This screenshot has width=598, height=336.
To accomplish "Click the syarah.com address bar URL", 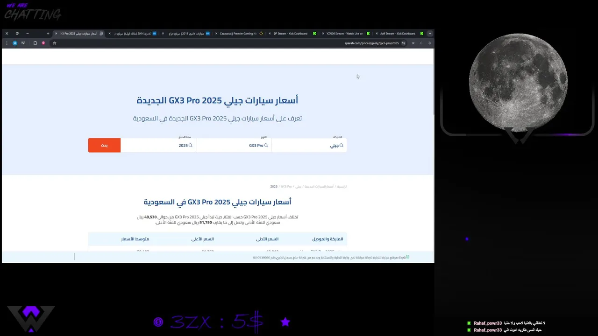I will tap(372, 43).
